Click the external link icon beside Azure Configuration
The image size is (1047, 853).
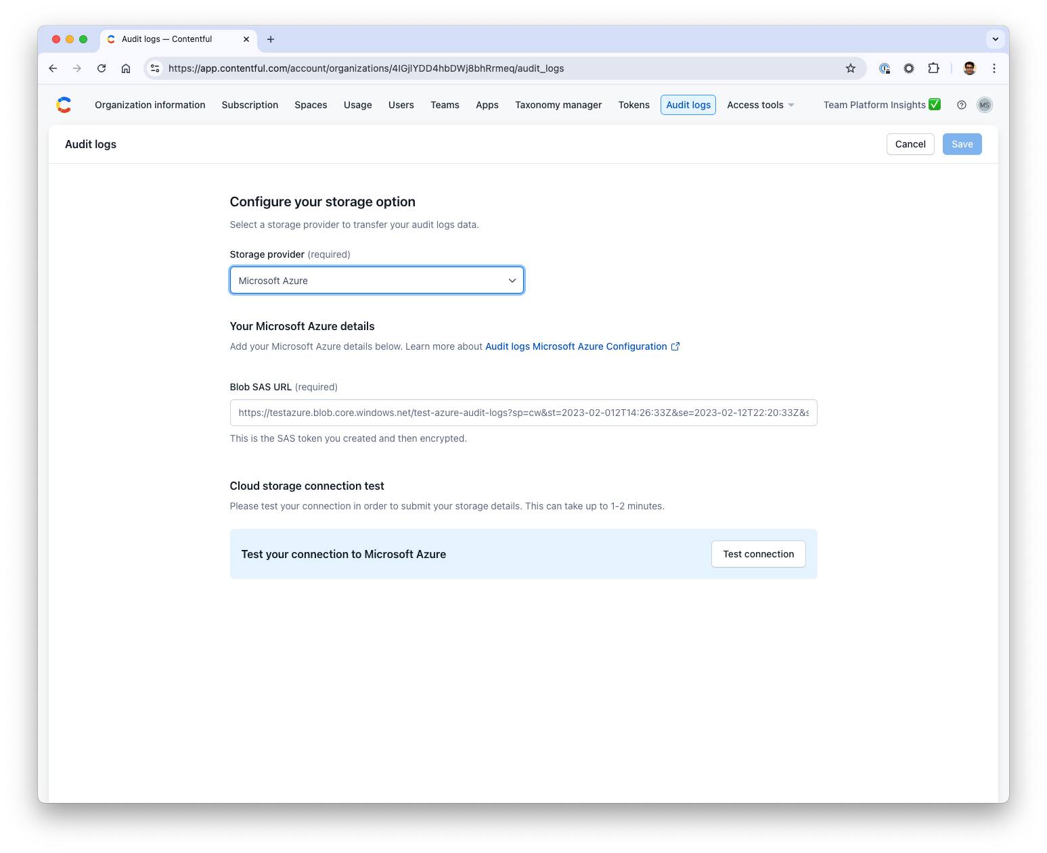[x=675, y=346]
